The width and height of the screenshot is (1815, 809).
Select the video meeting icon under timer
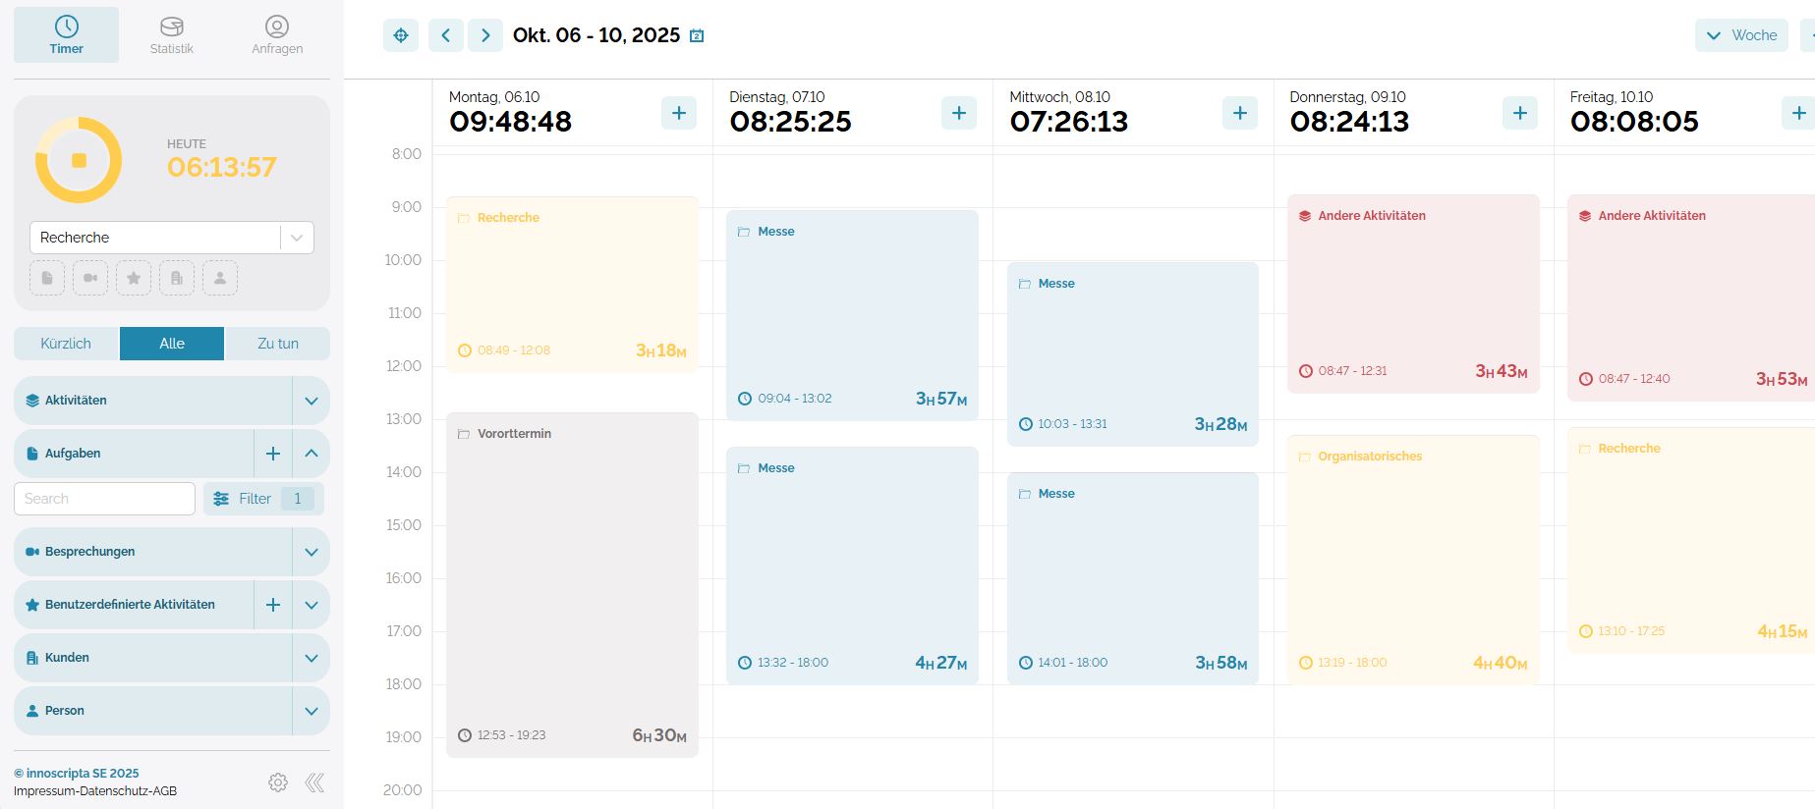[x=90, y=278]
